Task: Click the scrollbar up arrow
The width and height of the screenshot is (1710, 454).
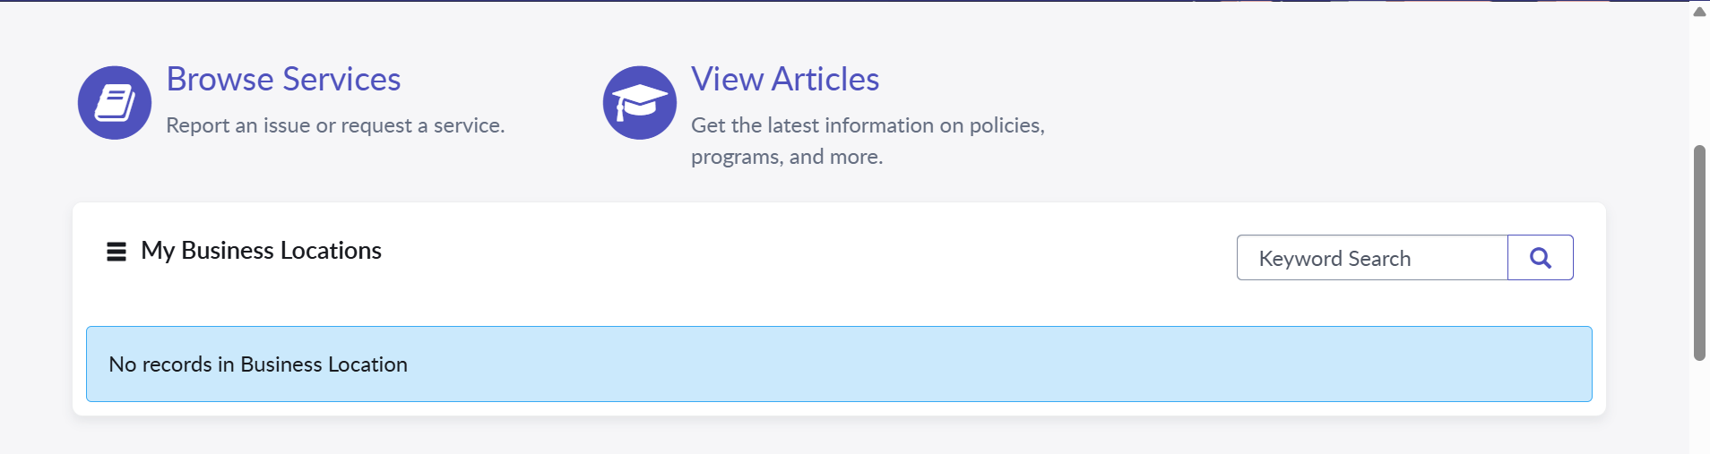Action: point(1699,12)
